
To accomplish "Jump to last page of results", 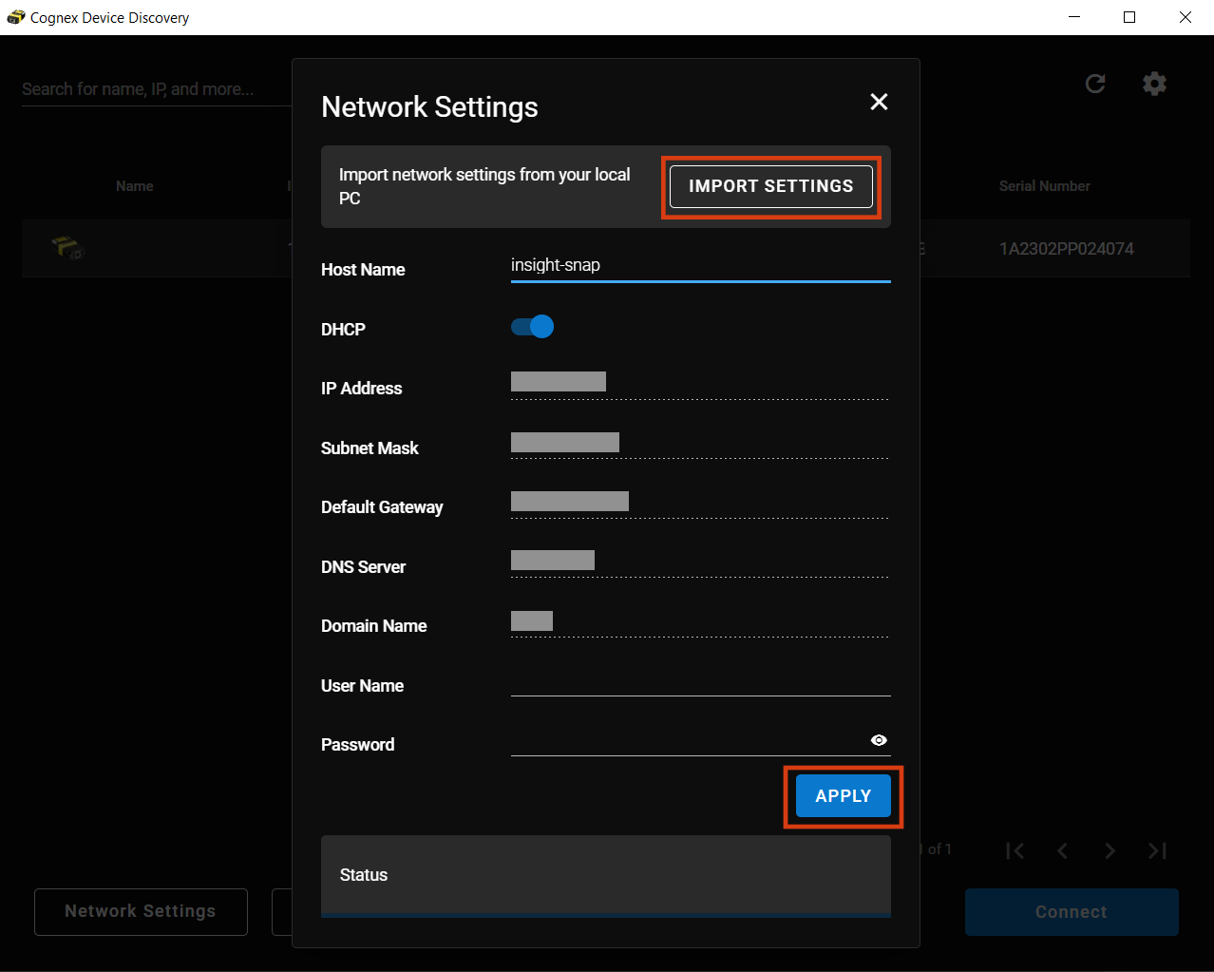I will coord(1157,850).
